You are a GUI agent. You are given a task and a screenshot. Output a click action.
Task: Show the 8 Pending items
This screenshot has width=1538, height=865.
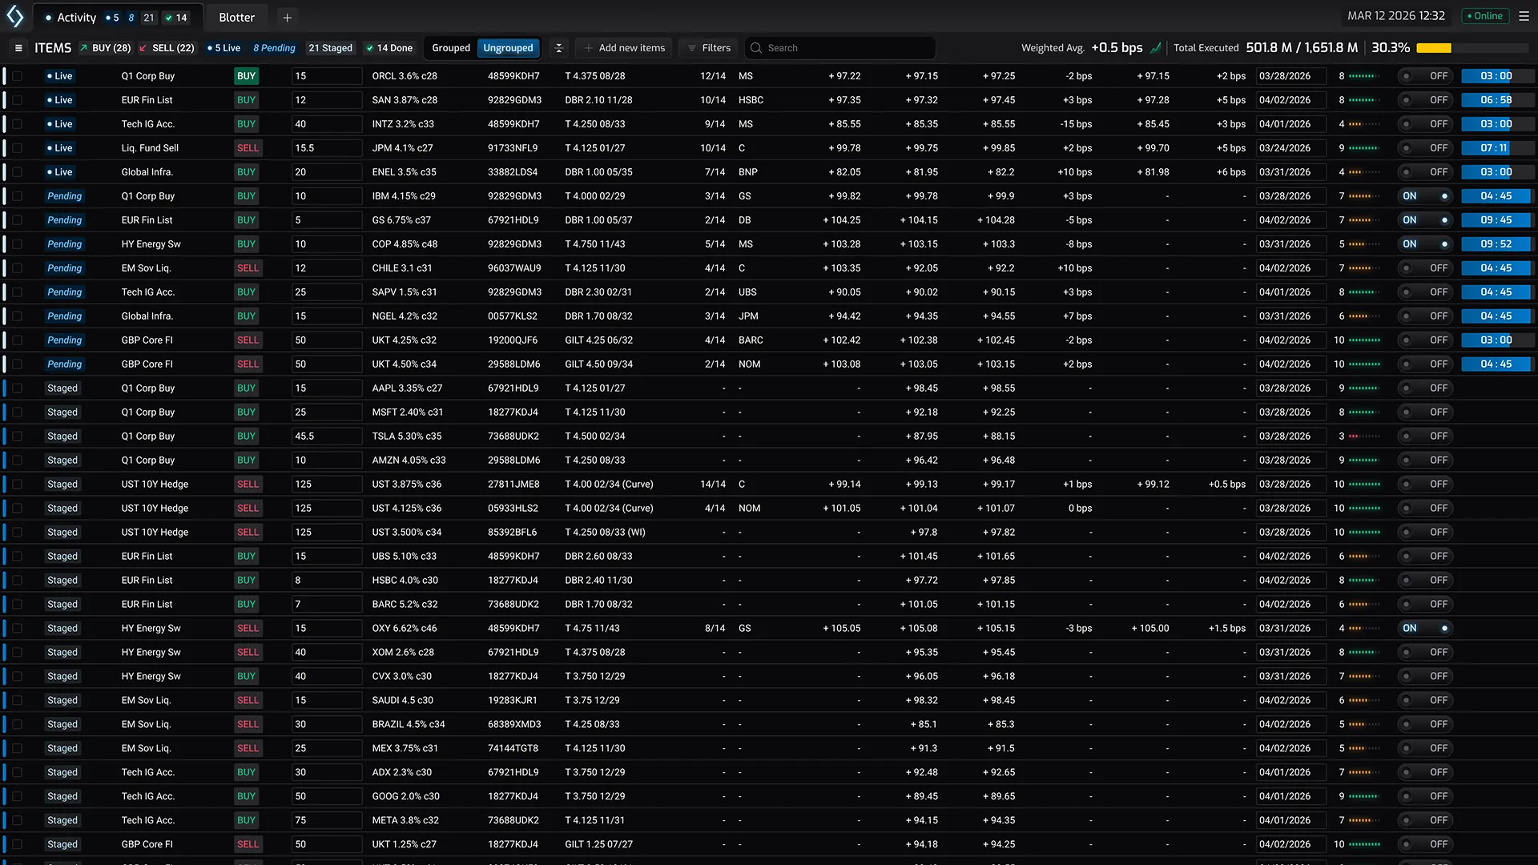[x=274, y=48]
